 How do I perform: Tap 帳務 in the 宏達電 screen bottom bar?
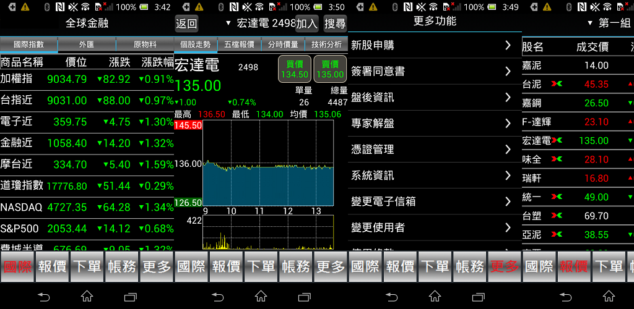[295, 266]
